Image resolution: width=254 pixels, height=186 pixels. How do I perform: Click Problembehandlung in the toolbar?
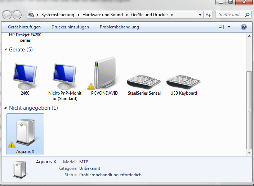pyautogui.click(x=119, y=27)
